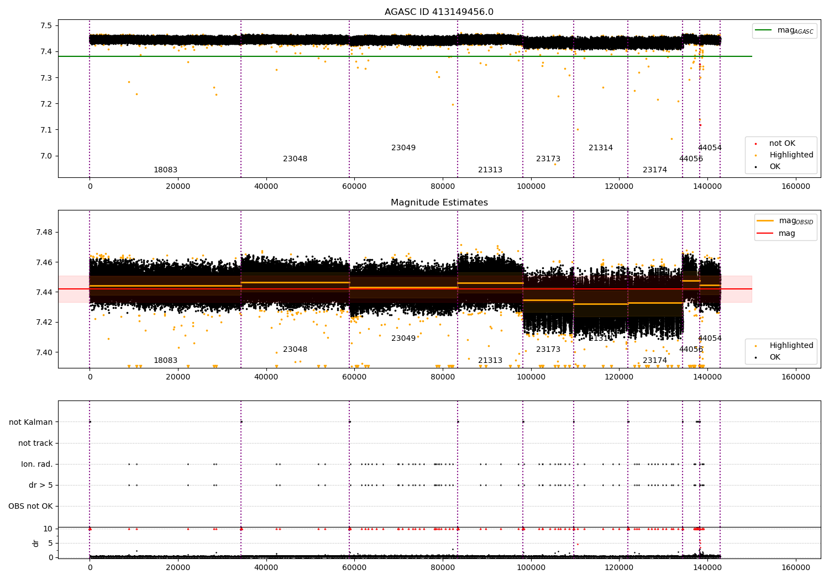Image resolution: width=829 pixels, height=580 pixels.
Task: Click the 7.2 y-axis tick label
Action: coord(46,104)
